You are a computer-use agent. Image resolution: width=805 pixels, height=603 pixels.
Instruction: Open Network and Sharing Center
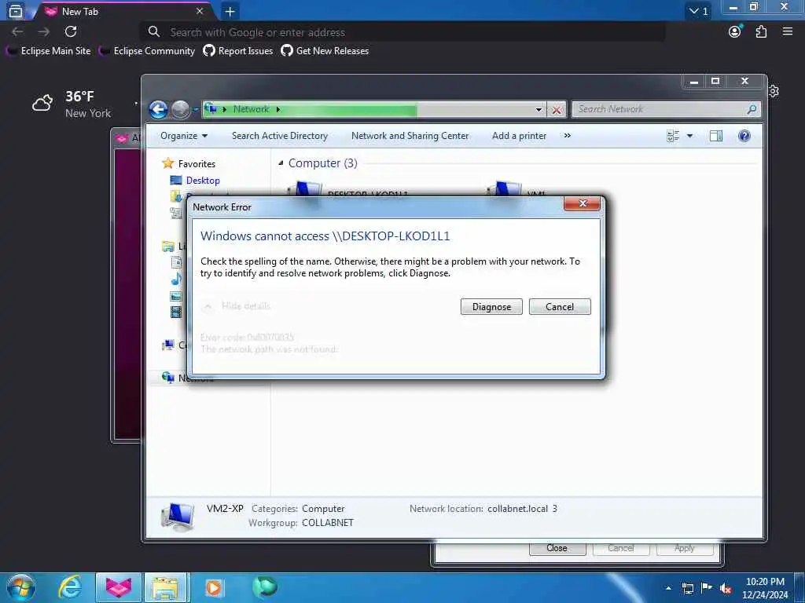[410, 136]
